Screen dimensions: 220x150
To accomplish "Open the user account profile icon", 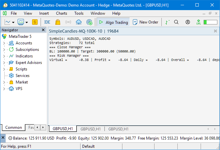I will [188, 22].
